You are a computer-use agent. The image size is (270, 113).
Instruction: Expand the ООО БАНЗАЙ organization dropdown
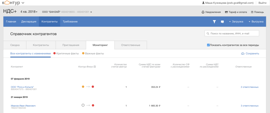coord(67,12)
